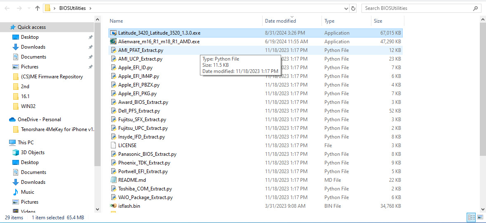
Task: Switch to Large icons view button
Action: tap(480, 217)
